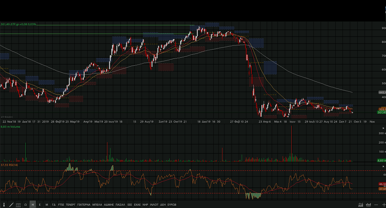Zoom in with the plus icon
The image size is (386, 208).
coord(383,205)
